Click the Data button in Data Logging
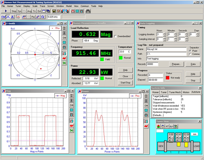Image resolution: width=204 pixels, height=160 pixels. (x=193, y=64)
